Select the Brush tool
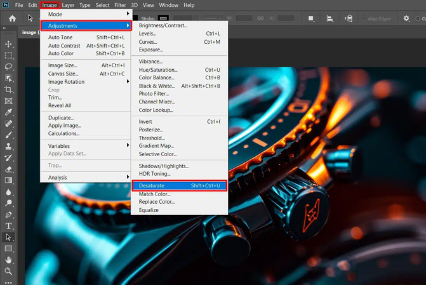The image size is (426, 285). pos(8,135)
